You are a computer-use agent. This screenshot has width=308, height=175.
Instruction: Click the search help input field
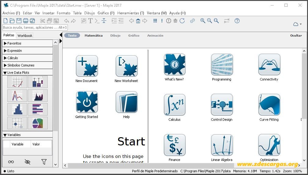click(35, 27)
